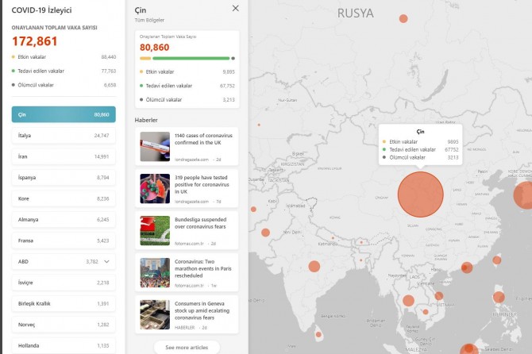
Task: Open the Paris marathon events thumbnail
Action: click(155, 272)
